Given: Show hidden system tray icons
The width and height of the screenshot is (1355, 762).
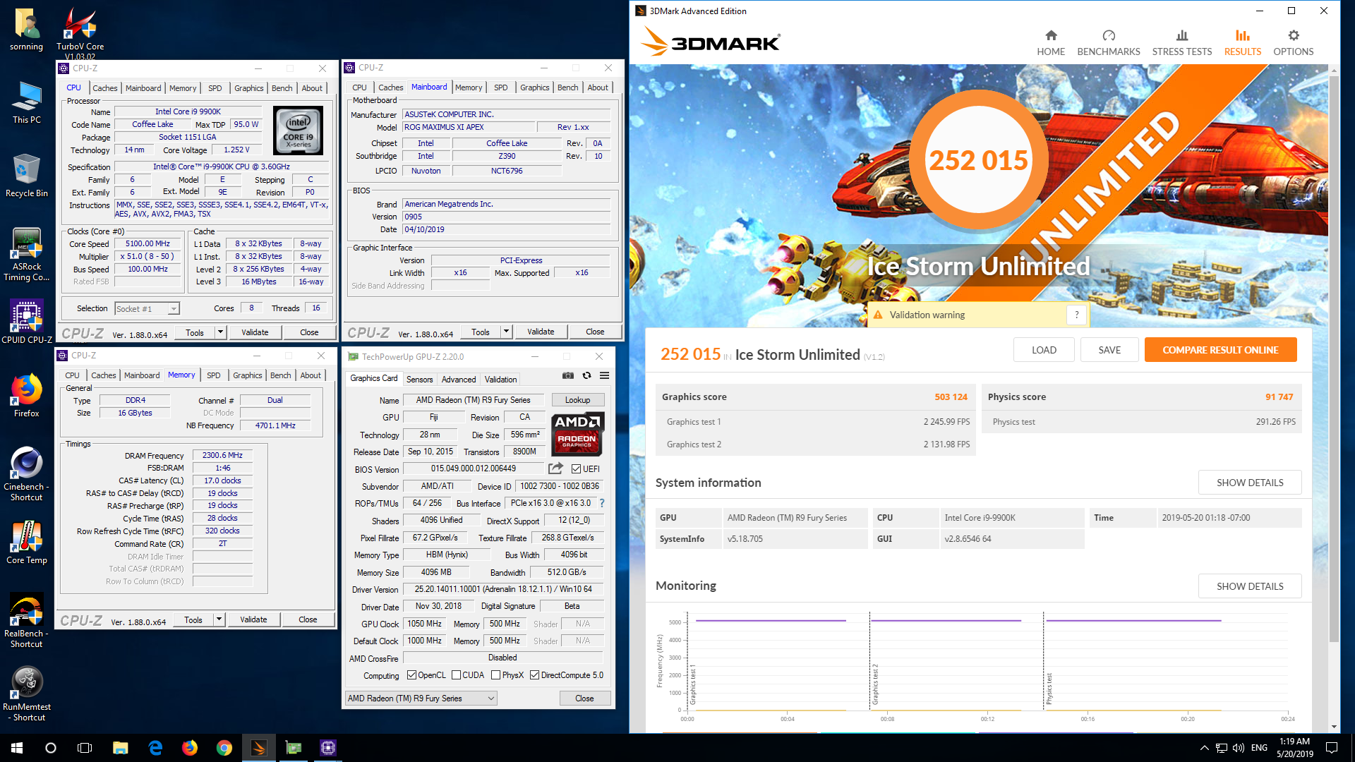Looking at the screenshot, I should tap(1204, 748).
